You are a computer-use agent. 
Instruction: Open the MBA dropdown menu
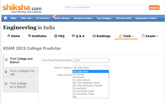pyautogui.click(x=14, y=18)
